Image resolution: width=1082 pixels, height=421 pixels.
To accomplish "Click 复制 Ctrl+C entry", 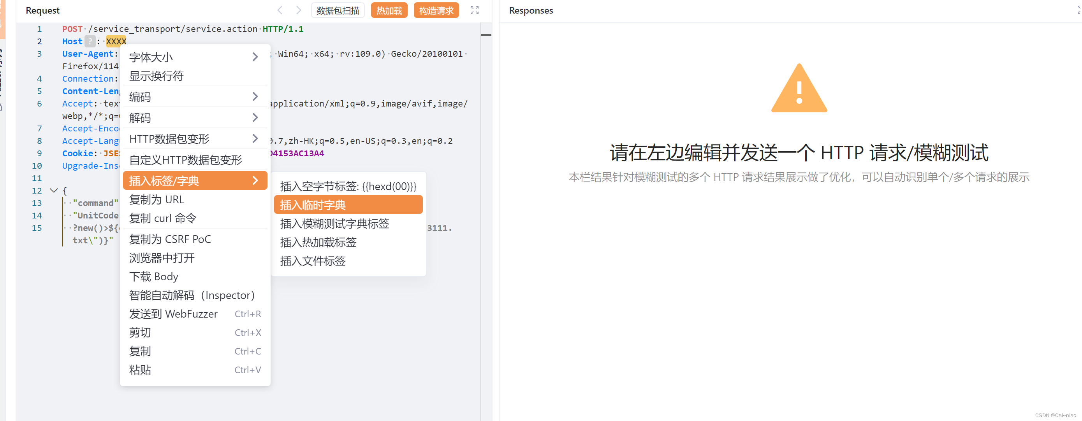I will click(x=195, y=351).
